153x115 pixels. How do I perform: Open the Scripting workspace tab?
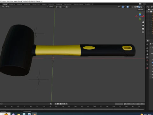pos(88,4)
